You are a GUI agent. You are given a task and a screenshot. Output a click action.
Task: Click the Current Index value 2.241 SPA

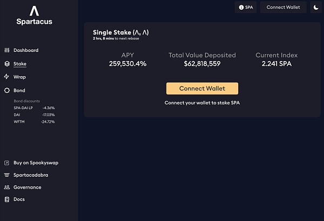pos(276,64)
